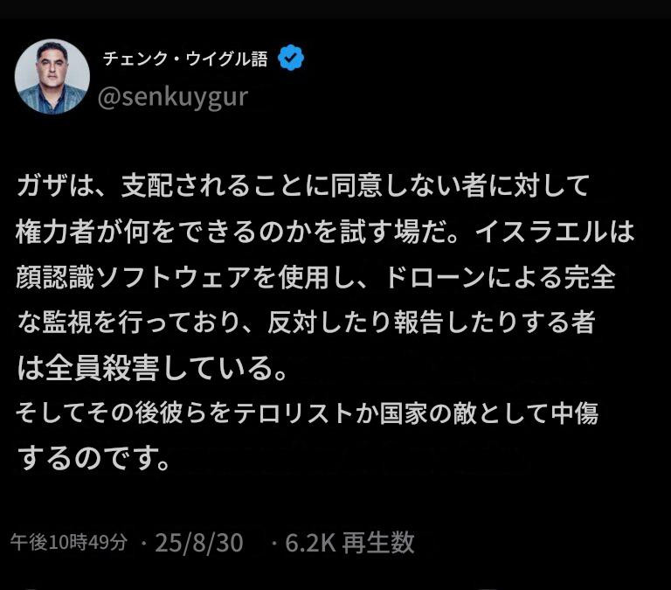Viewport: 671px width, 590px height.
Task: Click the phrase 国家の敵として中傷
Action: (489, 413)
